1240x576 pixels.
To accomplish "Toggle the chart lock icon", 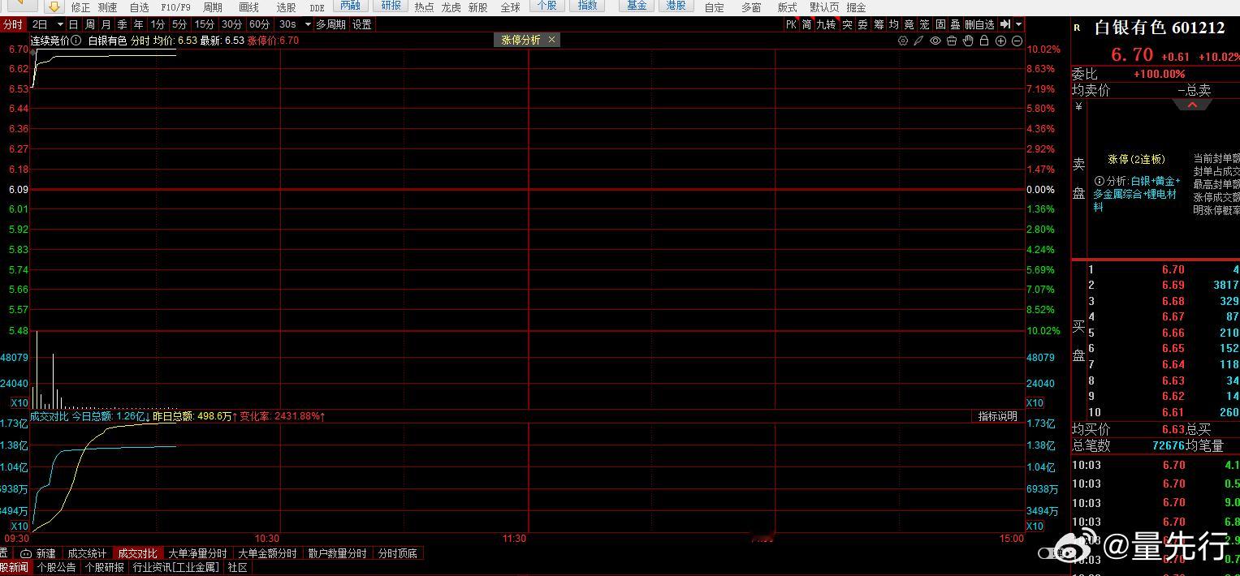I will (x=984, y=41).
